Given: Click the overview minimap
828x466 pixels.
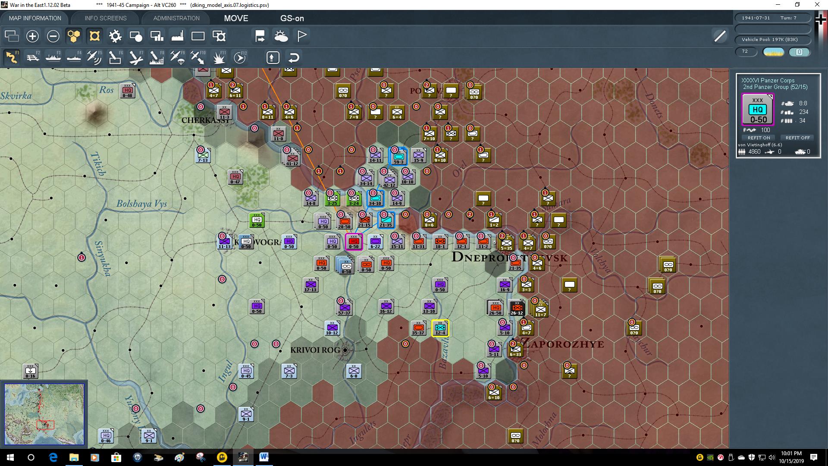Looking at the screenshot, I should click(x=44, y=414).
